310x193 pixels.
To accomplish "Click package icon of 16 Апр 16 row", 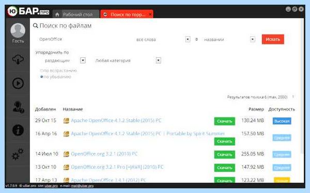I will point(66,134).
